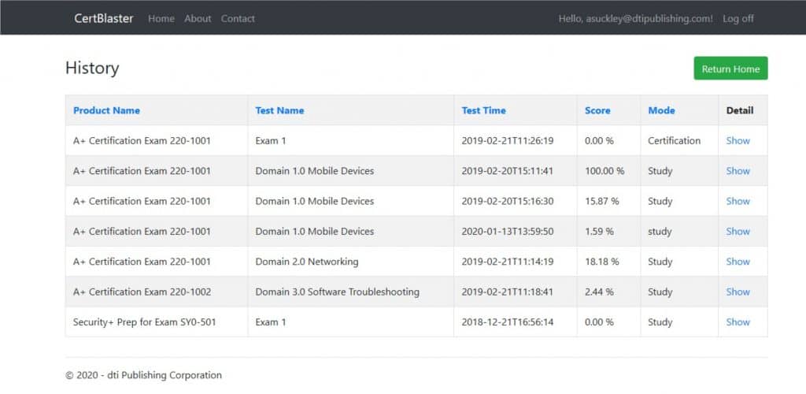Select the Domain 2.0 Networking table row
The height and width of the screenshot is (394, 806).
point(416,262)
